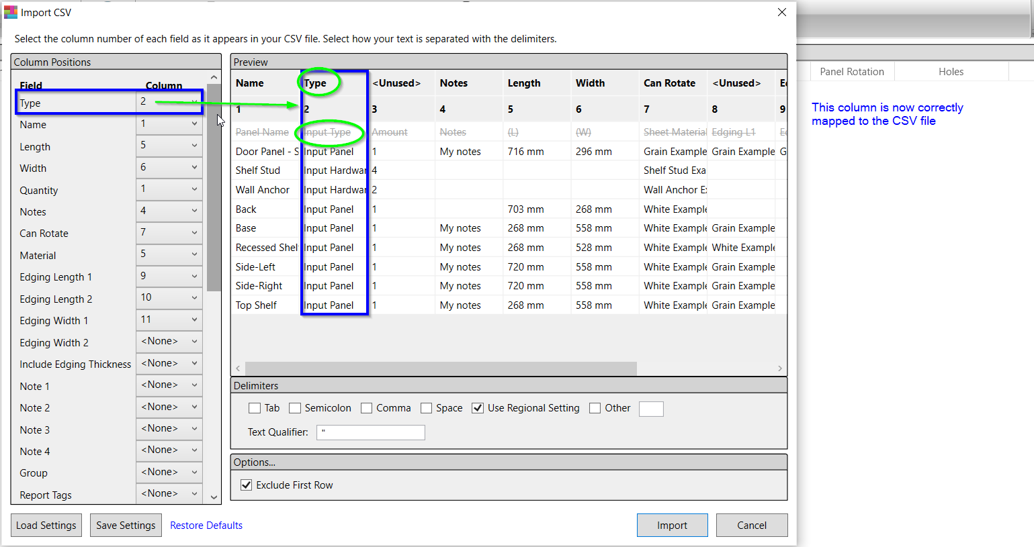Select the Shelf Stud name cell
Viewport: 1034px width, 547px height.
pyautogui.click(x=266, y=170)
